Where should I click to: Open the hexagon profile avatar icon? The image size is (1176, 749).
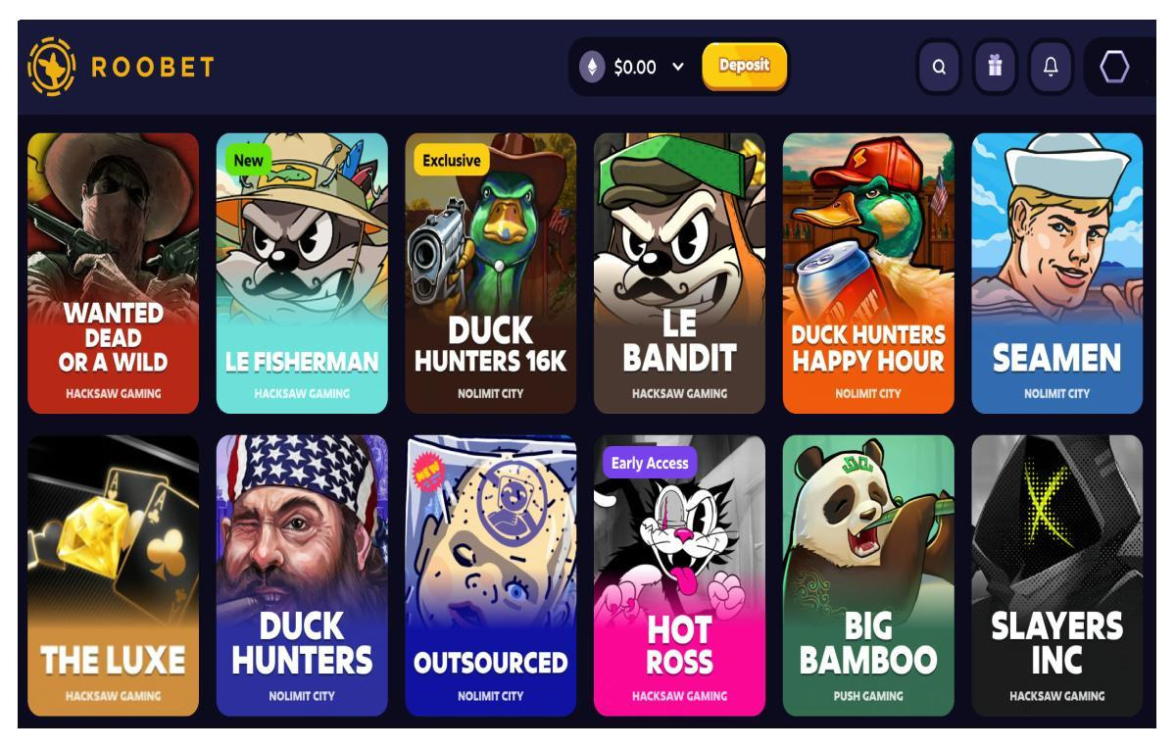tap(1114, 67)
